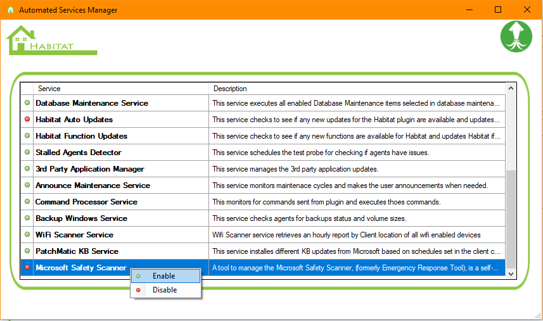Click the vertical scrollbar thumb
Screen dimensions: 543x321
pos(511,219)
